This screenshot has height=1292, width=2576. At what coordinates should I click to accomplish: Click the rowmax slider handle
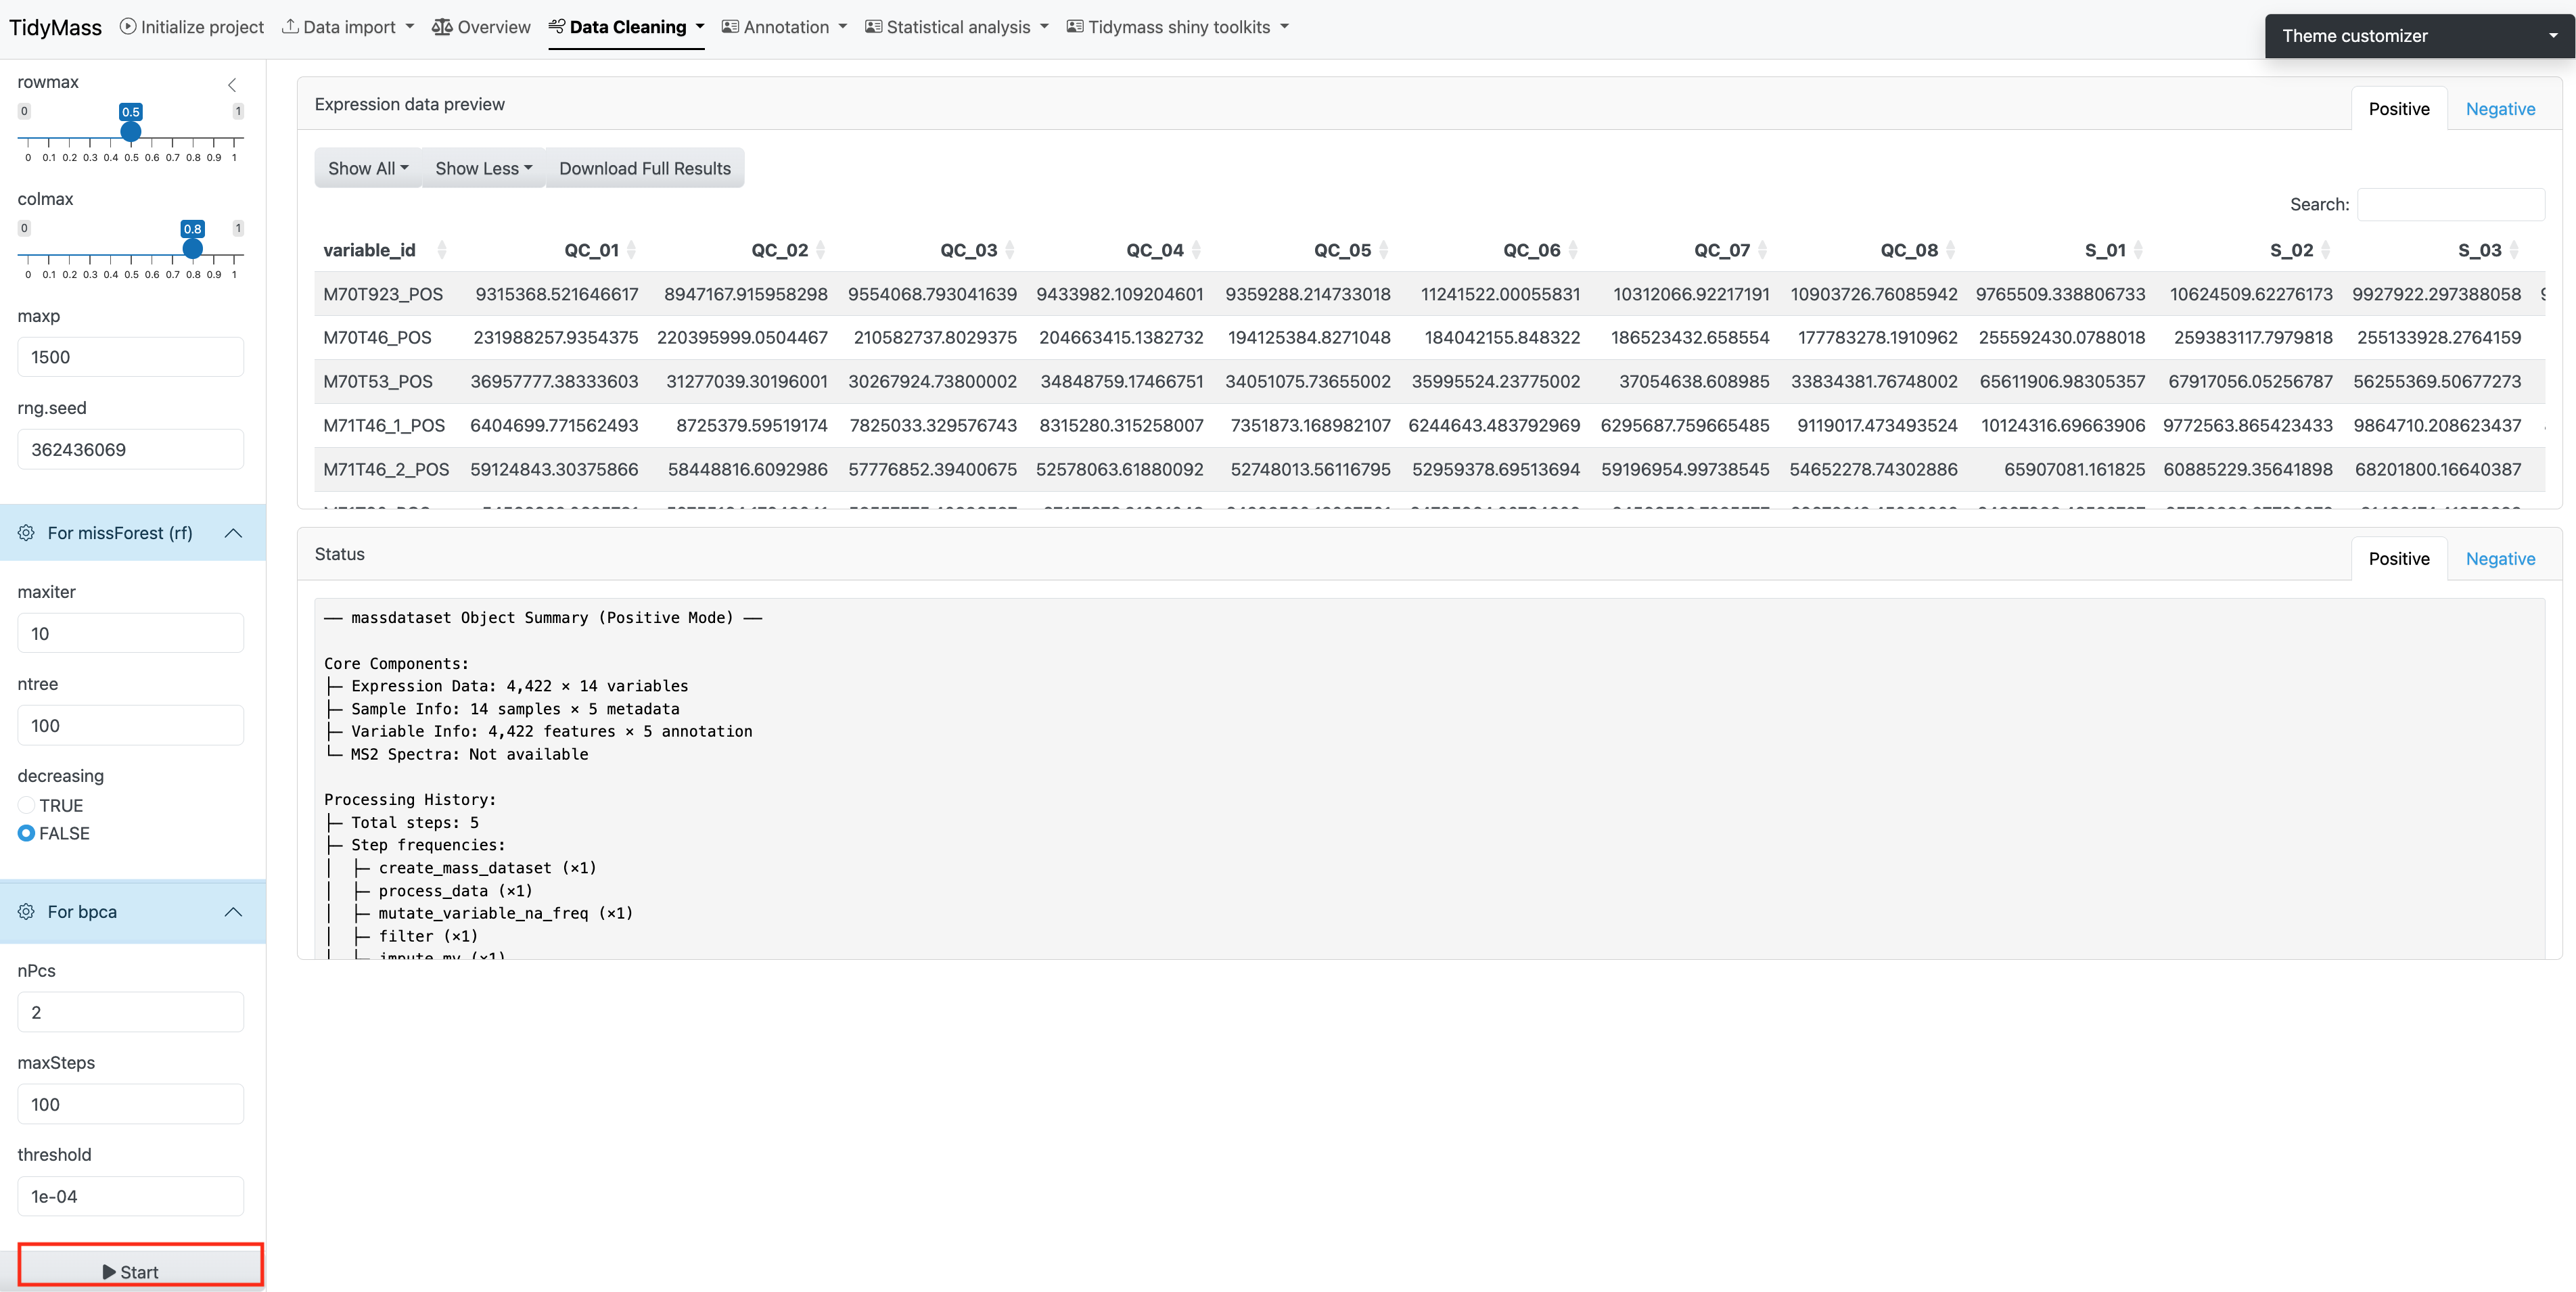click(131, 131)
